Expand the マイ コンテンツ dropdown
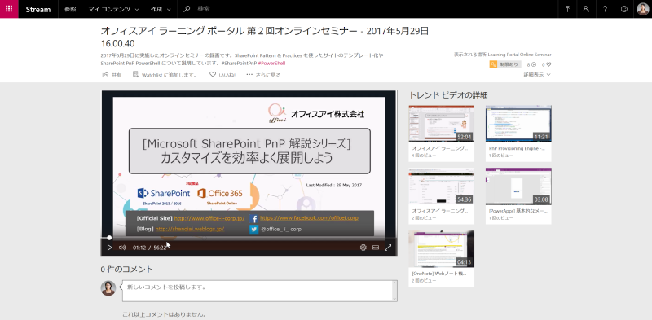 113,9
